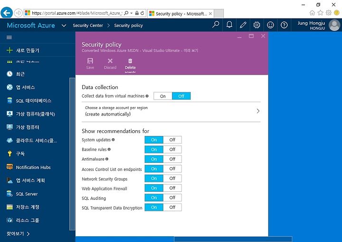Image resolution: width=342 pixels, height=242 pixels.
Task: Show info for Antimalware
Action: point(107,159)
